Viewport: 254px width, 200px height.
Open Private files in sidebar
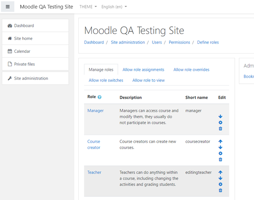[x=35, y=64]
